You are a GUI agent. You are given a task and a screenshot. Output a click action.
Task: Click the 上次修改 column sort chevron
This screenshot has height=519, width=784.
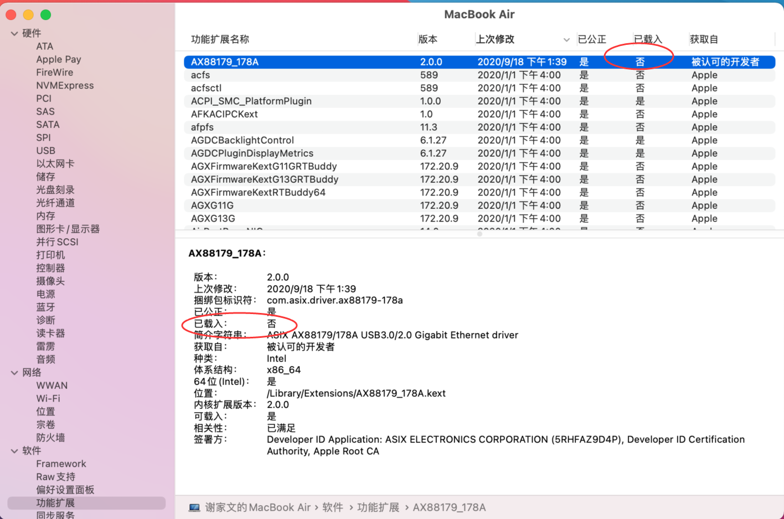pyautogui.click(x=566, y=40)
